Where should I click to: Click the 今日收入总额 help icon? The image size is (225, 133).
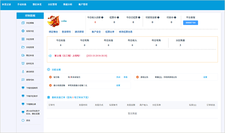tap(102, 17)
